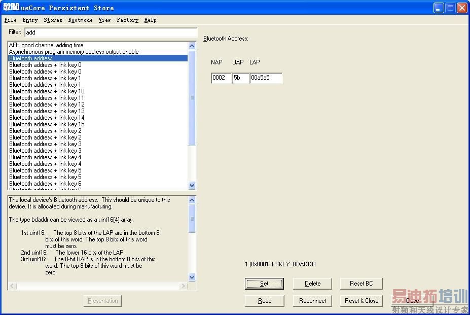
Task: Select 'Bluetooth address + link key 13'
Action: [x=98, y=111]
